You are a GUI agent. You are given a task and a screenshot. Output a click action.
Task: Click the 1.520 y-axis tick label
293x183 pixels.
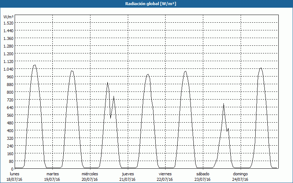coord(8,23)
